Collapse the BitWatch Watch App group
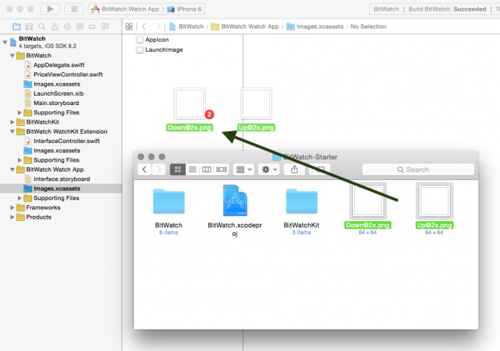This screenshot has height=351, width=500. tap(12, 169)
